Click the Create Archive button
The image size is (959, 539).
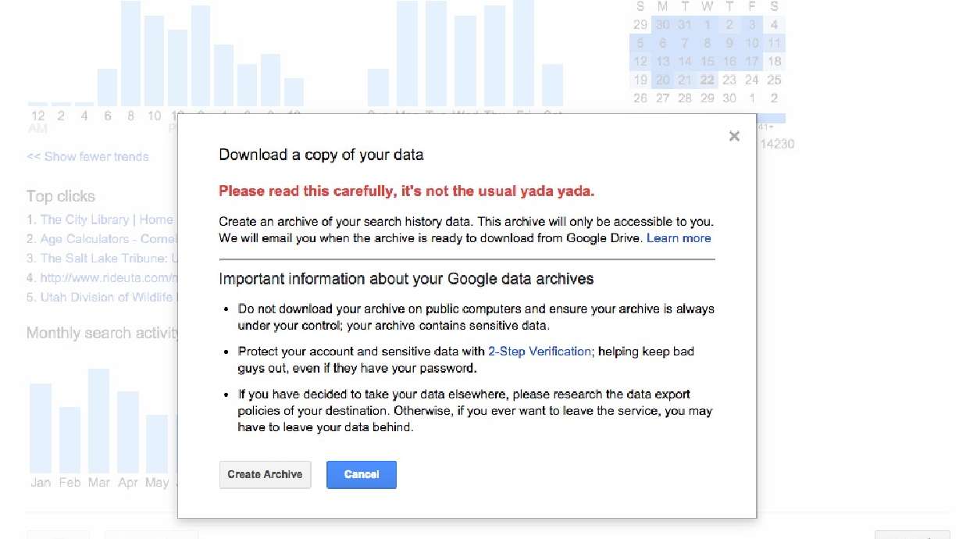pyautogui.click(x=265, y=474)
